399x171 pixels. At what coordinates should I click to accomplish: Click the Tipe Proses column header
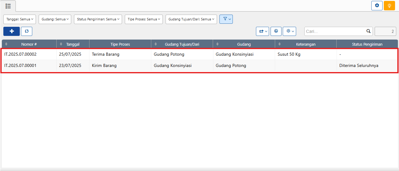click(x=120, y=44)
